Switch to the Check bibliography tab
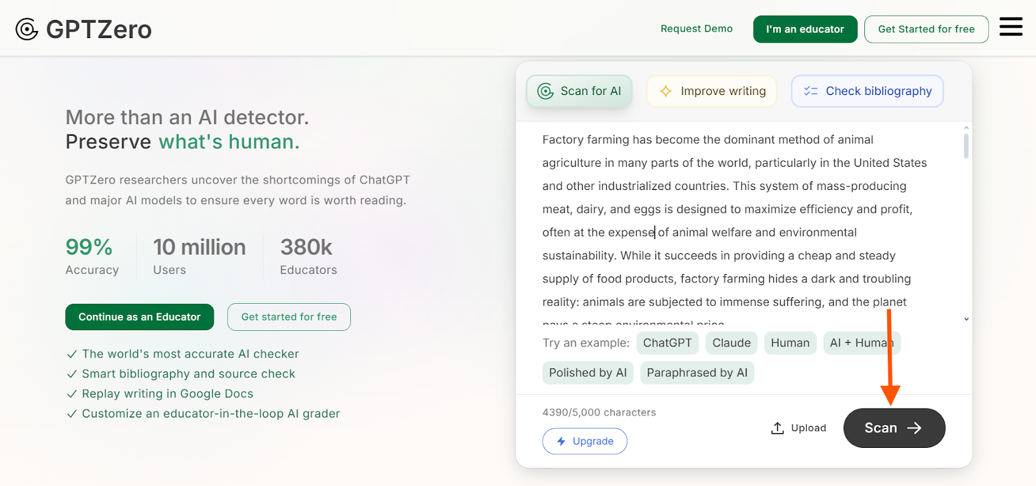This screenshot has height=486, width=1036. pos(867,91)
